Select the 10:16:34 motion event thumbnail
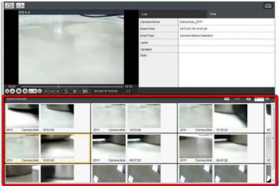The image size is (279, 186). click(x=221, y=118)
